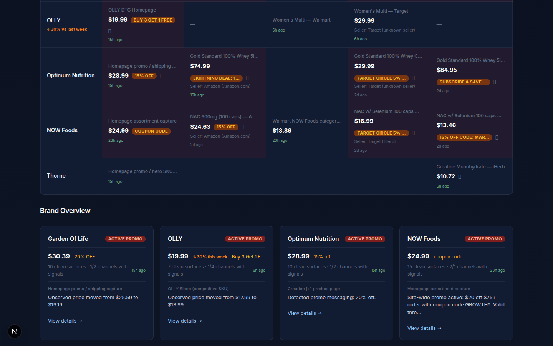Screen dimensions: 553x346
Task: Click 'Walmart NOW Foods categor...' cell title
Action: click(306, 121)
